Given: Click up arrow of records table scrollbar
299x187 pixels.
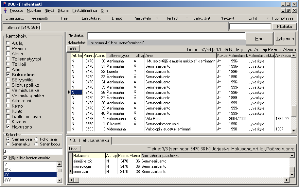Looking at the screenshot, I should point(294,56).
